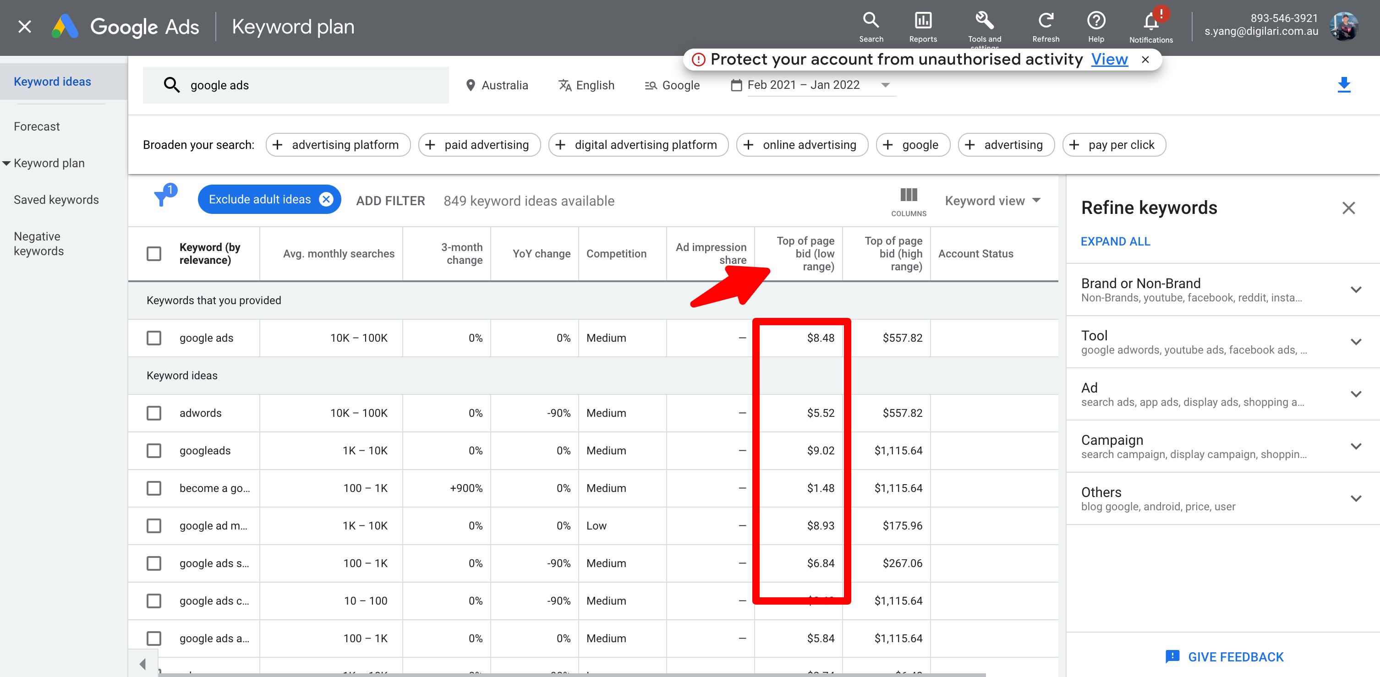Remove the Exclude adult ideas filter
The height and width of the screenshot is (677, 1380).
(x=326, y=199)
